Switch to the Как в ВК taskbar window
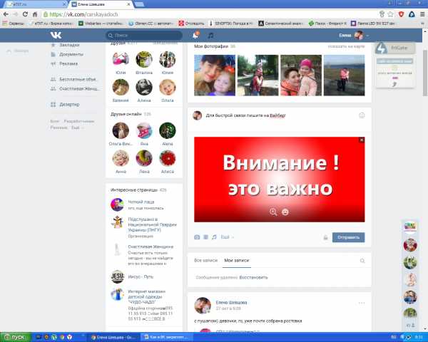The image size is (428, 342). pos(166,337)
